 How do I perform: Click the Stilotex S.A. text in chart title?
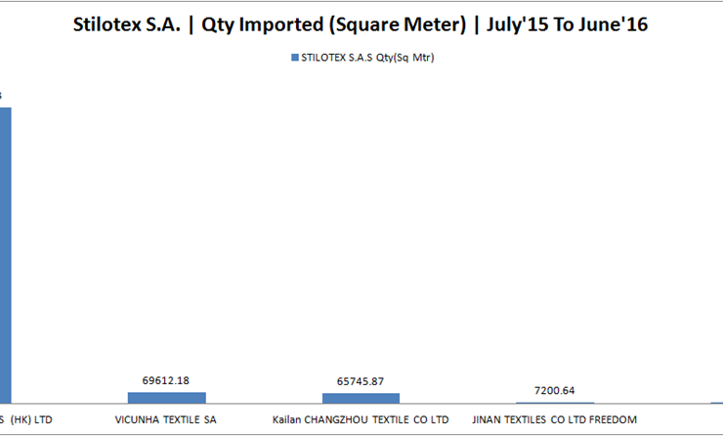pyautogui.click(x=126, y=24)
